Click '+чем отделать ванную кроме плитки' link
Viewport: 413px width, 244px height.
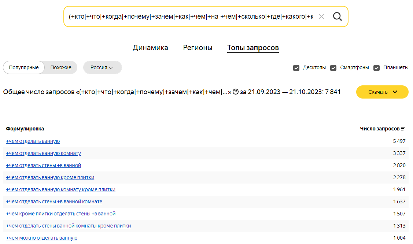[50, 177]
